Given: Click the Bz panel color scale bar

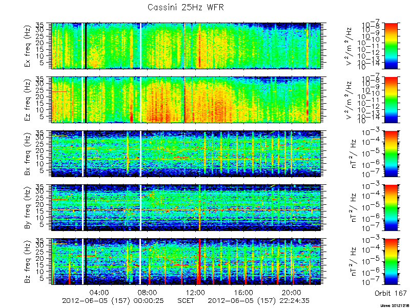Looking at the screenshot, I should click(x=391, y=262).
